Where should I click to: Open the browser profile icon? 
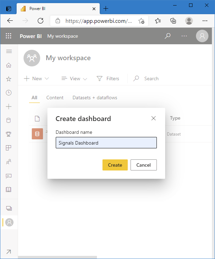(189, 21)
